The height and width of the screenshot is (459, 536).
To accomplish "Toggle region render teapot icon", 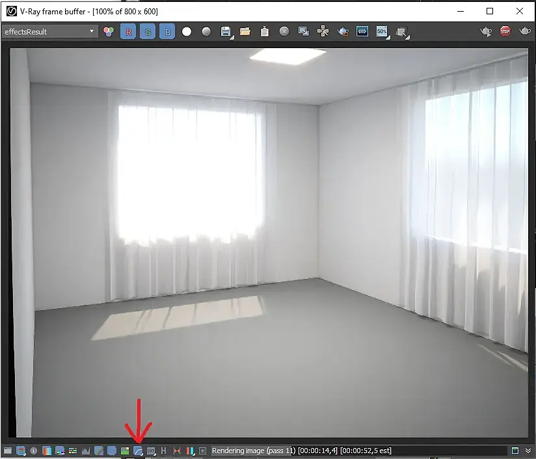I will coord(343,32).
